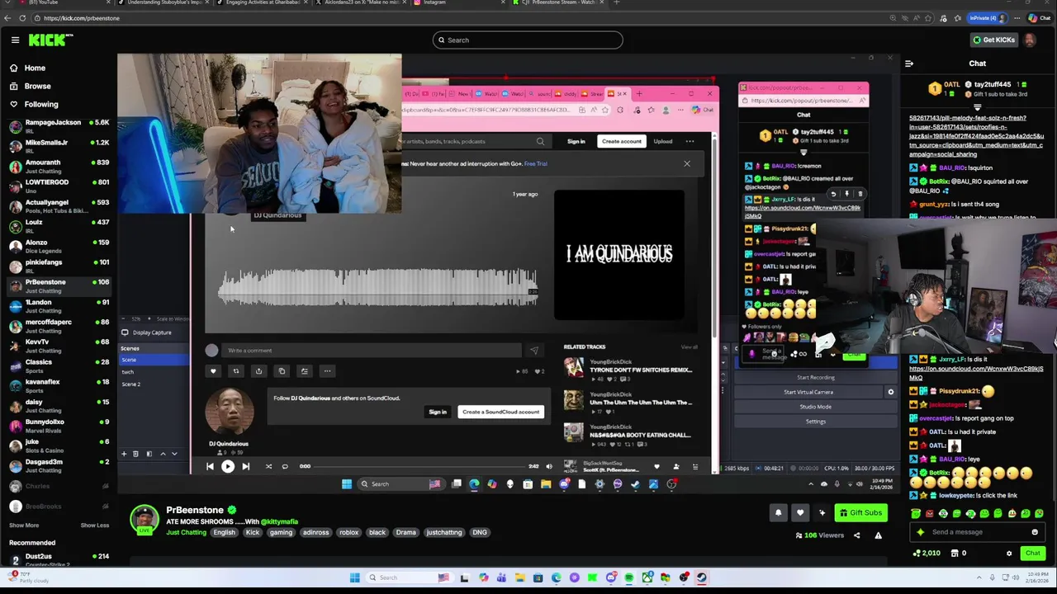
Task: Share the stream via share icon
Action: click(856, 535)
